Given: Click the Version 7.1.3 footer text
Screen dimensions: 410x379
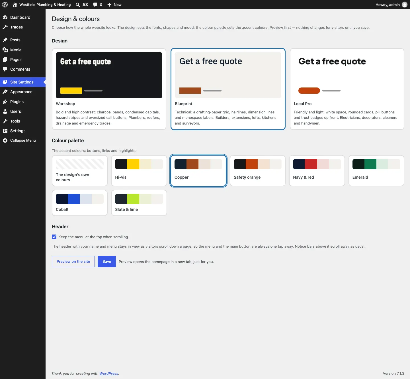Looking at the screenshot, I should click(x=393, y=374).
